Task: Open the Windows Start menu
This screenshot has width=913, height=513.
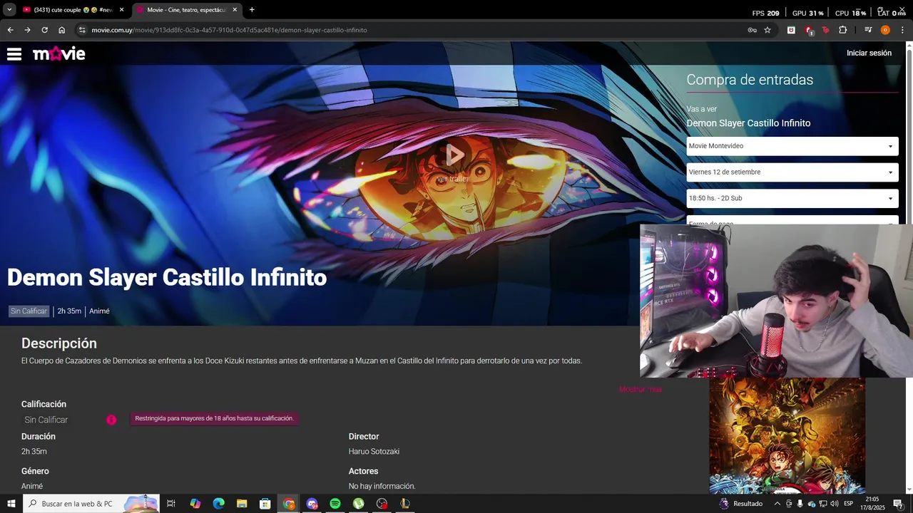Action: (x=11, y=504)
